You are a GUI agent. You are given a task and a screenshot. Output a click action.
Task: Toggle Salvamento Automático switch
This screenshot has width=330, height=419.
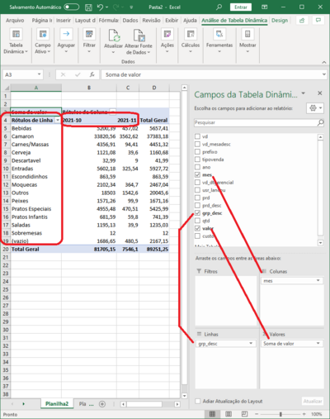71,7
